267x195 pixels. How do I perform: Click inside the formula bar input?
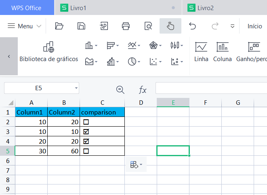(211, 88)
